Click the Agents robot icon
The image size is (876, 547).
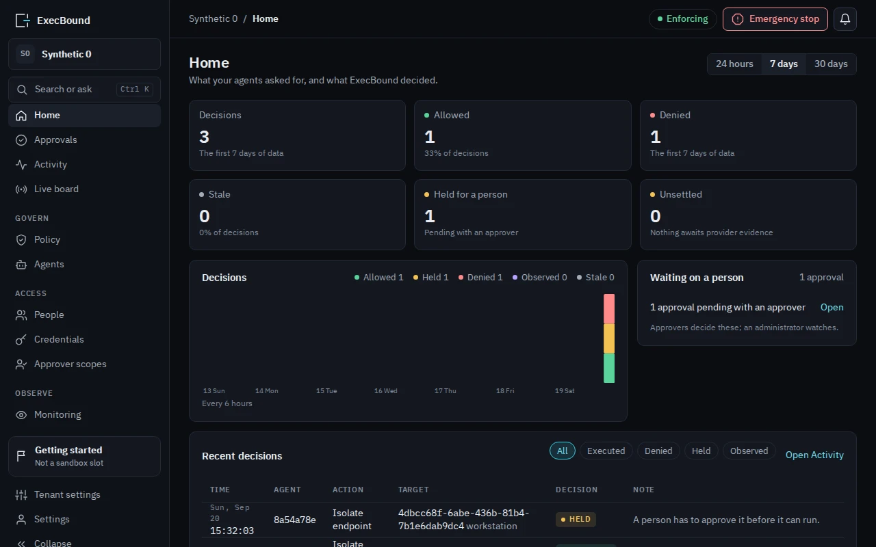click(x=21, y=265)
